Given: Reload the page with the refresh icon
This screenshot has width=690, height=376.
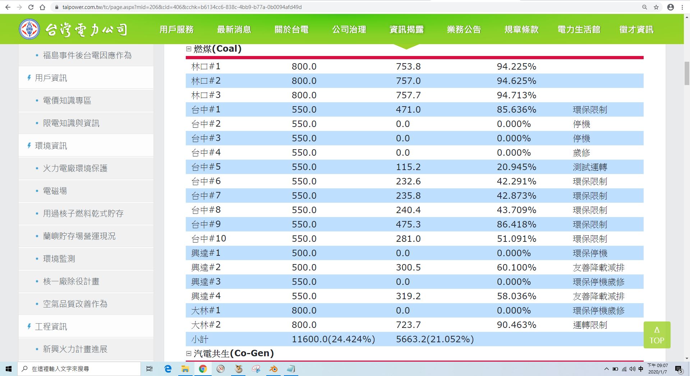Looking at the screenshot, I should pyautogui.click(x=31, y=7).
